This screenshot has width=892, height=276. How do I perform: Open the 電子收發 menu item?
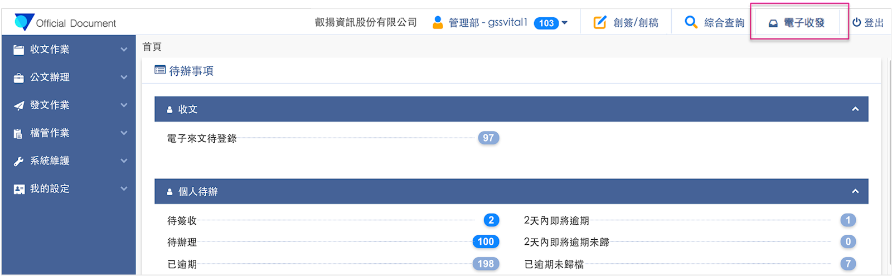(x=798, y=23)
